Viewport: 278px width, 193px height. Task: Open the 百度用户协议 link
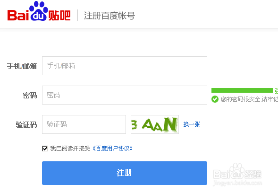[x=112, y=149]
